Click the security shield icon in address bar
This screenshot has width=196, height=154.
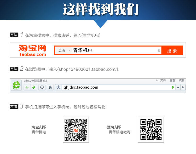click(x=58, y=87)
